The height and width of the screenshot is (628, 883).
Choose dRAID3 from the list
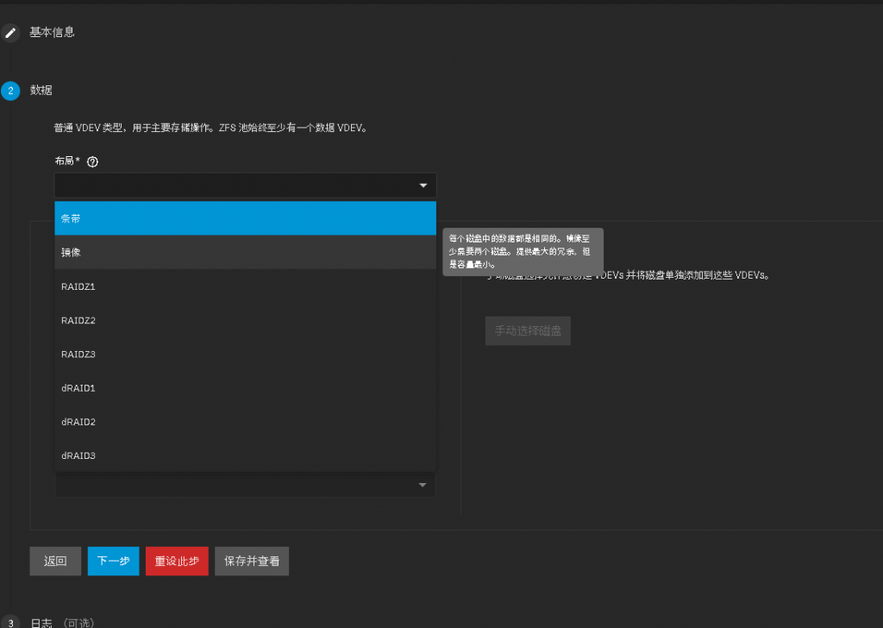[245, 455]
